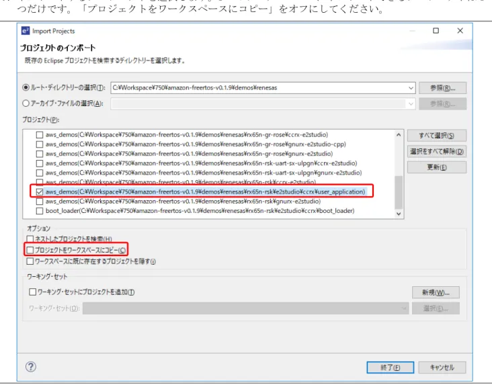
Task: Toggle copy projects into workspace (C) checkbox
Action: (x=30, y=250)
